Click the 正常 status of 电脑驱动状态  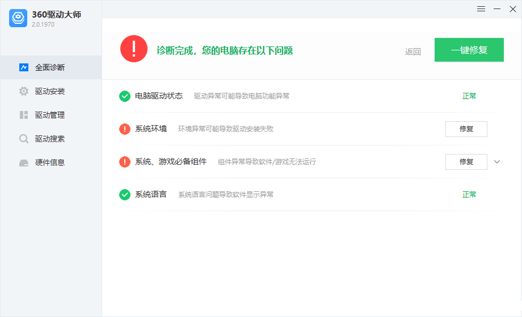pos(469,96)
